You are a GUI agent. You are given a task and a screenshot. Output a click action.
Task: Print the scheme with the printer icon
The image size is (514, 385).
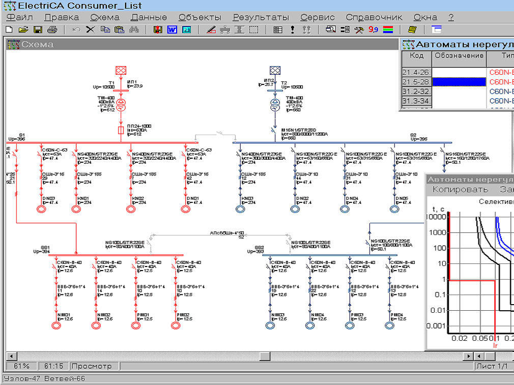coord(52,29)
